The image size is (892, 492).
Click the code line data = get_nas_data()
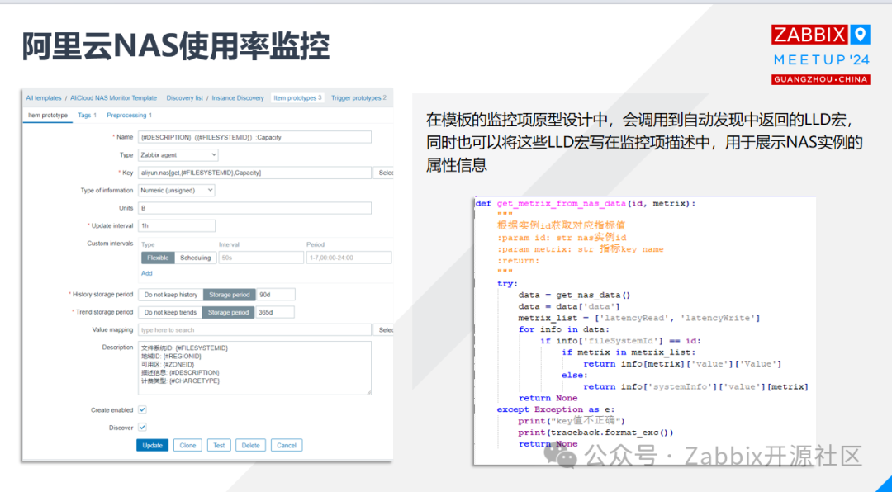click(575, 296)
